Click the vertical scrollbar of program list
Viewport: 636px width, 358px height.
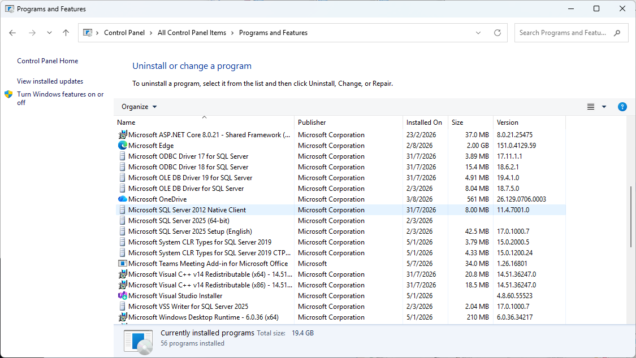pyautogui.click(x=631, y=217)
